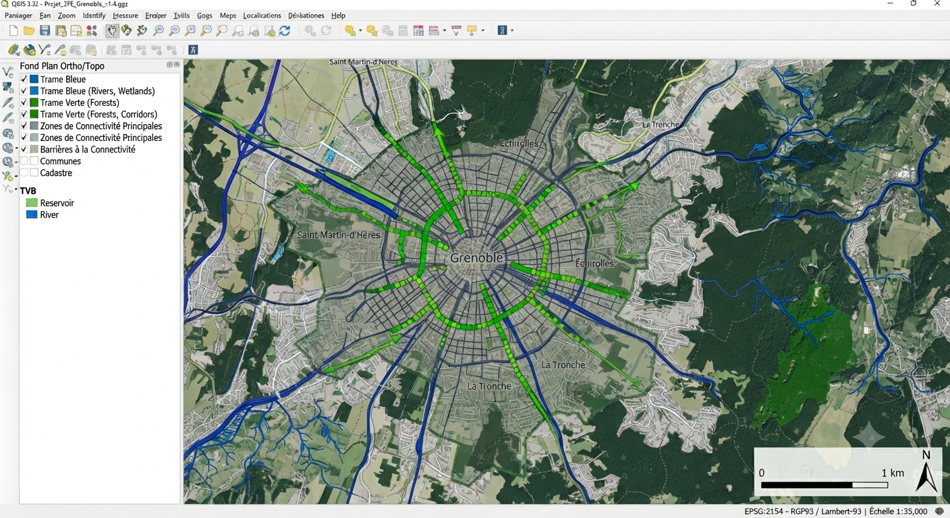
Task: Click the New Project blank page icon
Action: click(13, 30)
